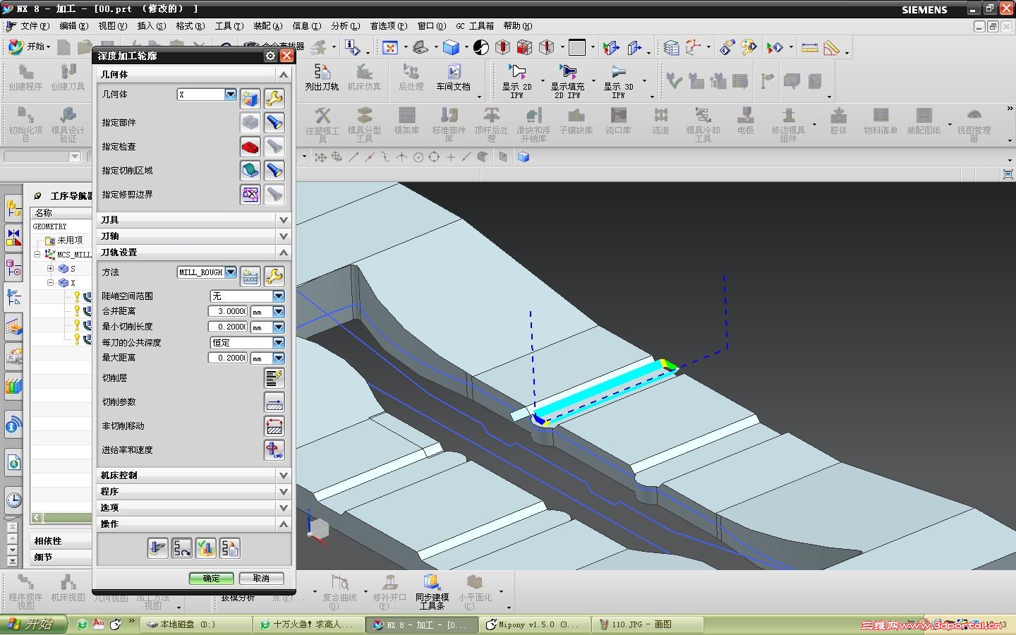Open the 切削层 cut levels settings
The image size is (1016, 635).
coord(274,378)
